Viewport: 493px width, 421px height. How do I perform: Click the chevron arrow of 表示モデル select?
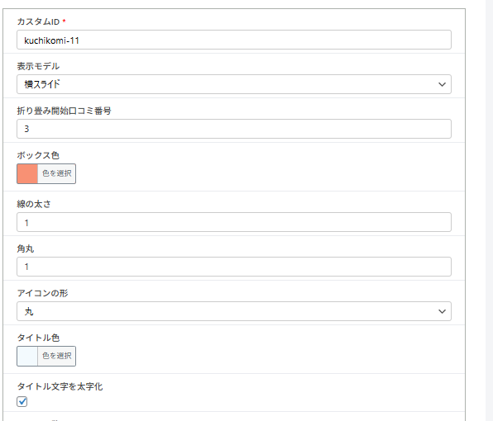pyautogui.click(x=442, y=84)
